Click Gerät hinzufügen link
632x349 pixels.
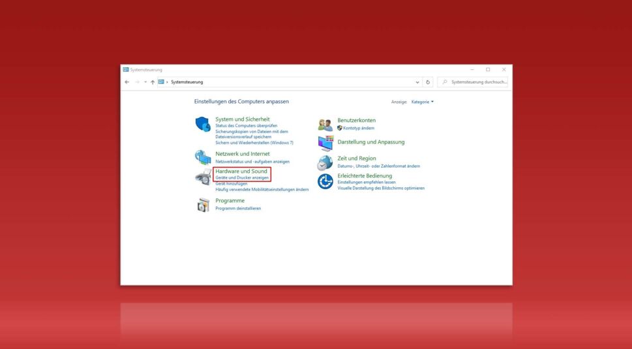pos(232,184)
